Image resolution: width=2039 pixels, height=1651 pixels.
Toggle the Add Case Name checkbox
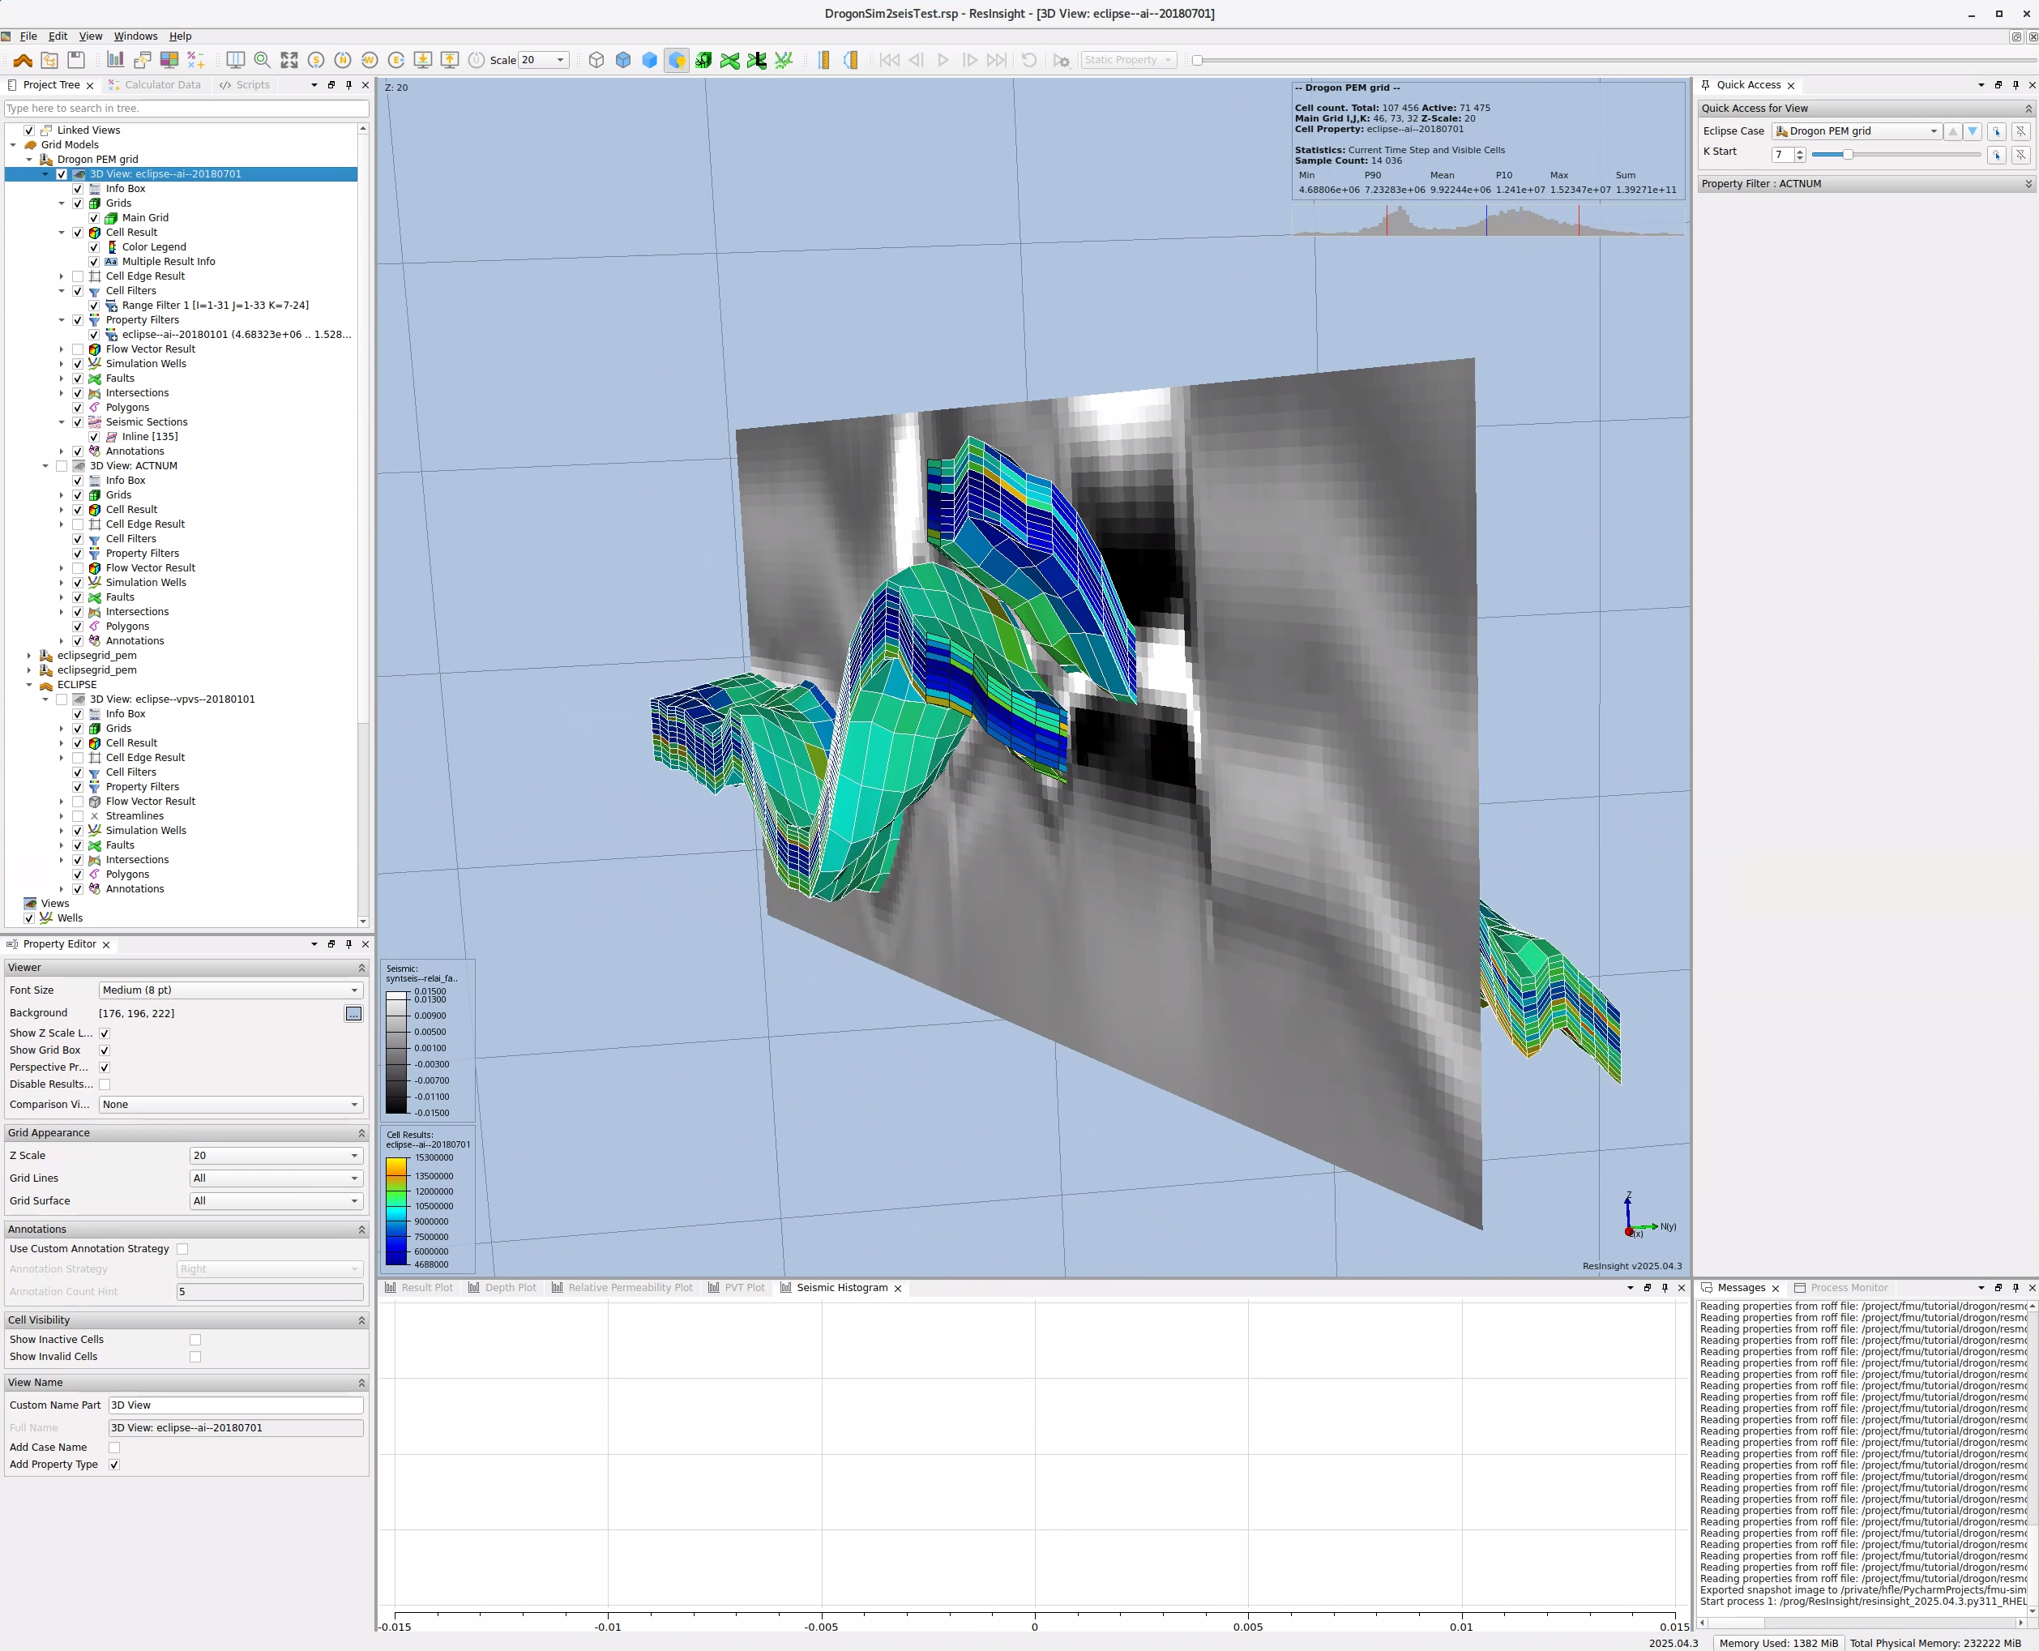(x=114, y=1448)
